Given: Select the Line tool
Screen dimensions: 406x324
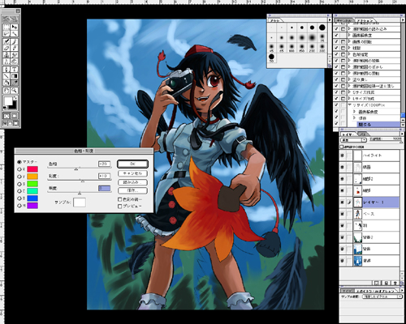Looking at the screenshot, I should click(x=6, y=76).
